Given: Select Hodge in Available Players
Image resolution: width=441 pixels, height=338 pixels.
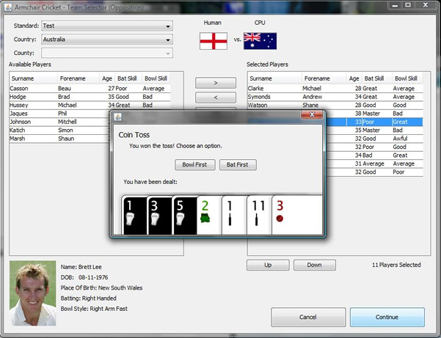Looking at the screenshot, I should tap(90, 97).
